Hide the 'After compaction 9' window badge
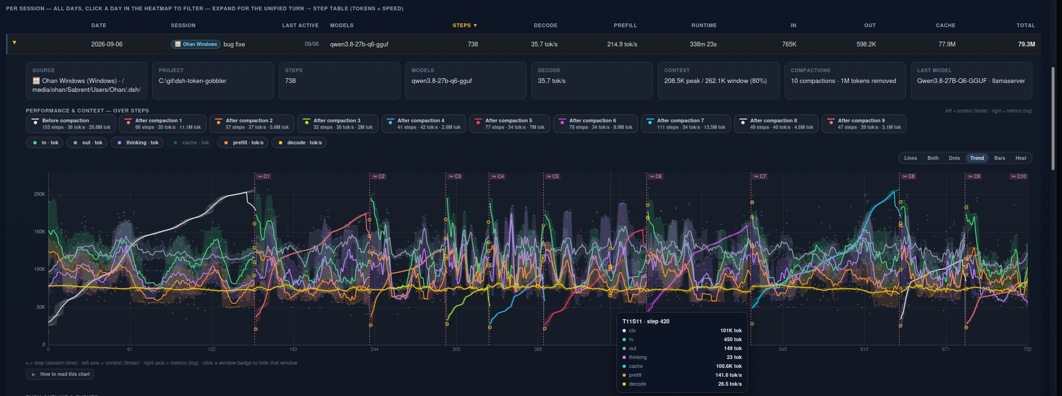 coord(864,124)
